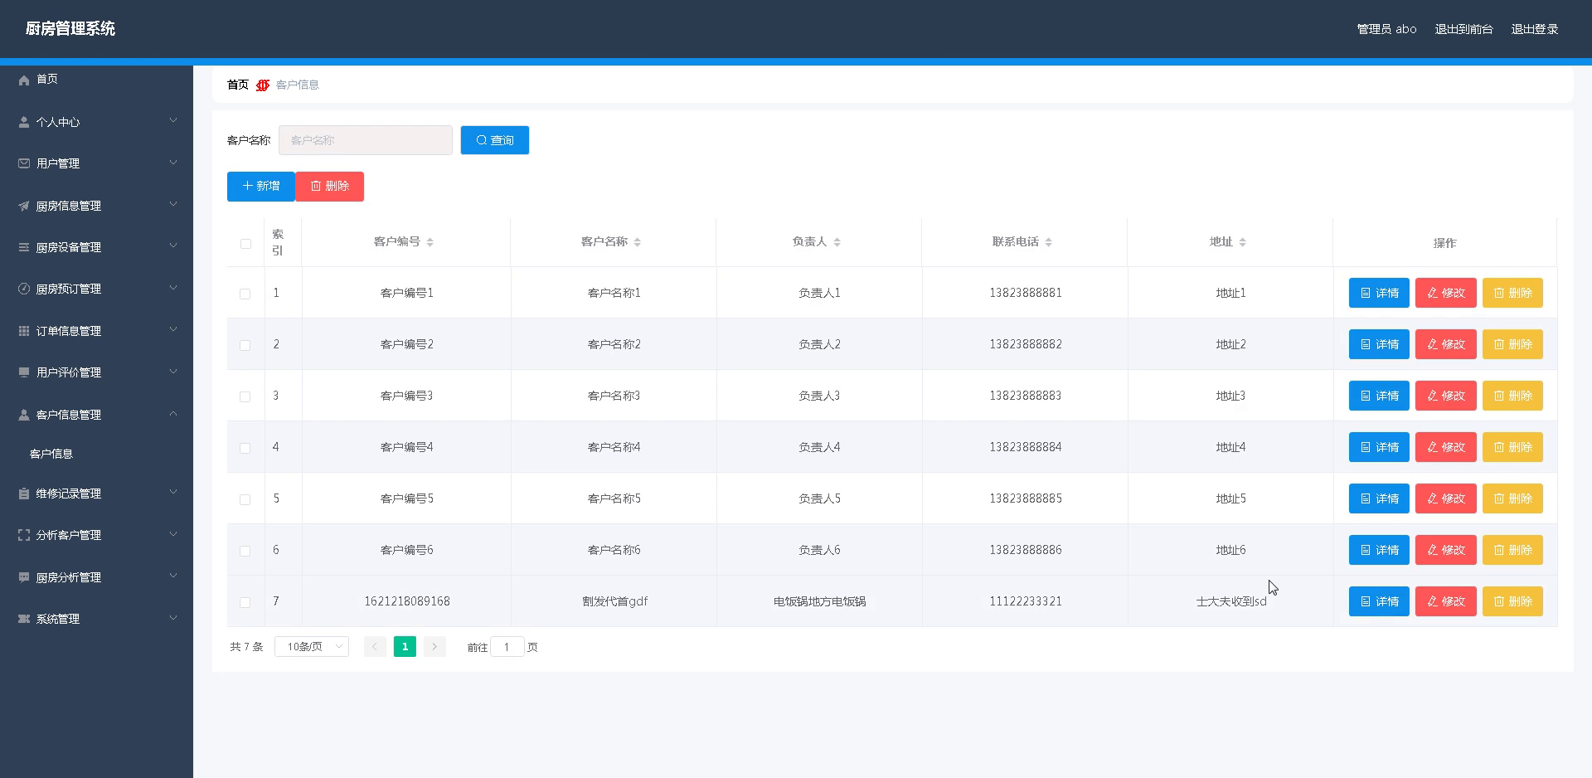This screenshot has height=778, width=1592.
Task: Click the person icon for 个人中心
Action: 24,122
